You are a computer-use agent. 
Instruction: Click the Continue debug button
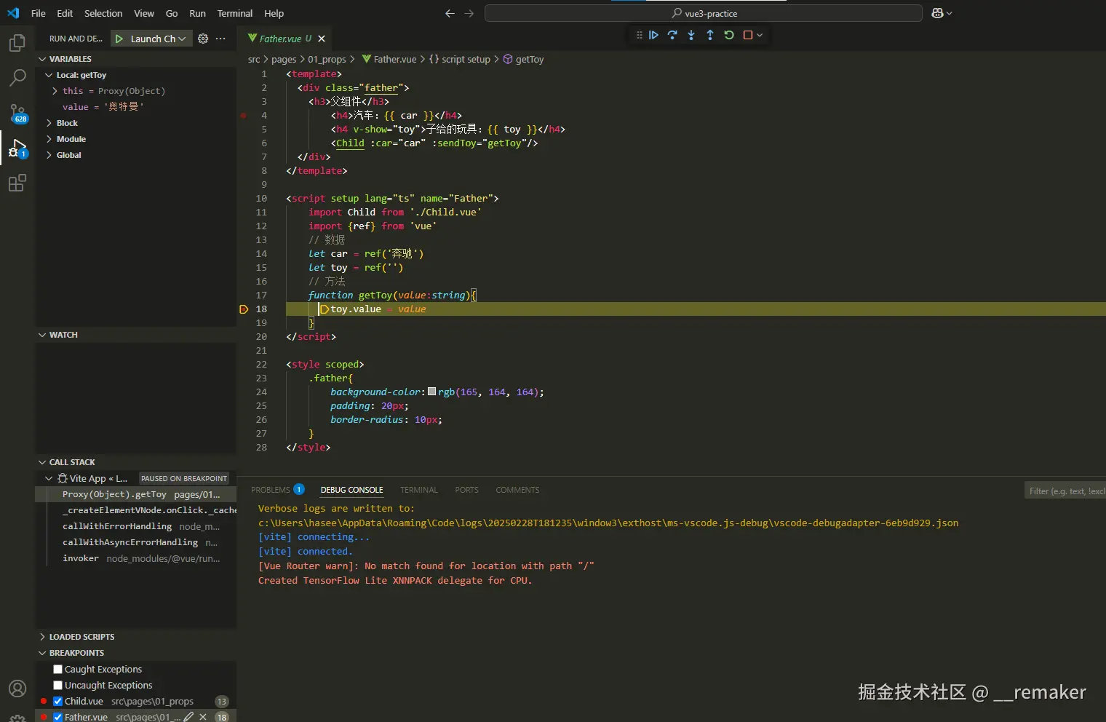coord(653,35)
